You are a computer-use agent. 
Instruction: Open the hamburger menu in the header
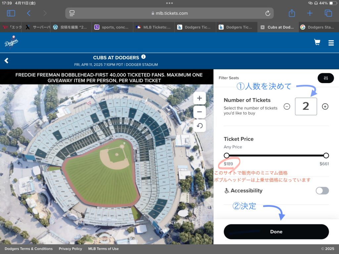click(331, 43)
